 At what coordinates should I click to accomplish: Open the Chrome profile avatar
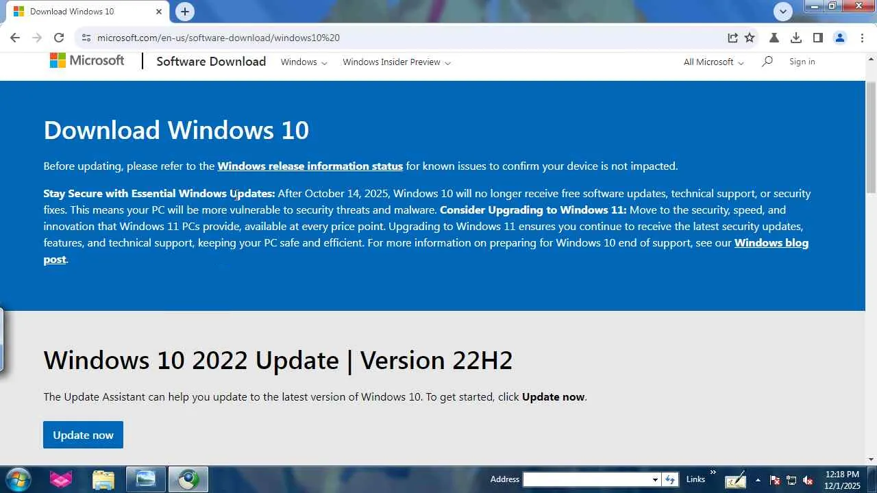pos(840,38)
